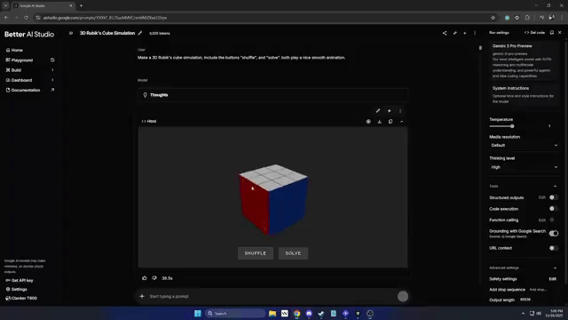The image size is (568, 320).
Task: Click the preview toggle icon in Html header
Action: tap(368, 122)
